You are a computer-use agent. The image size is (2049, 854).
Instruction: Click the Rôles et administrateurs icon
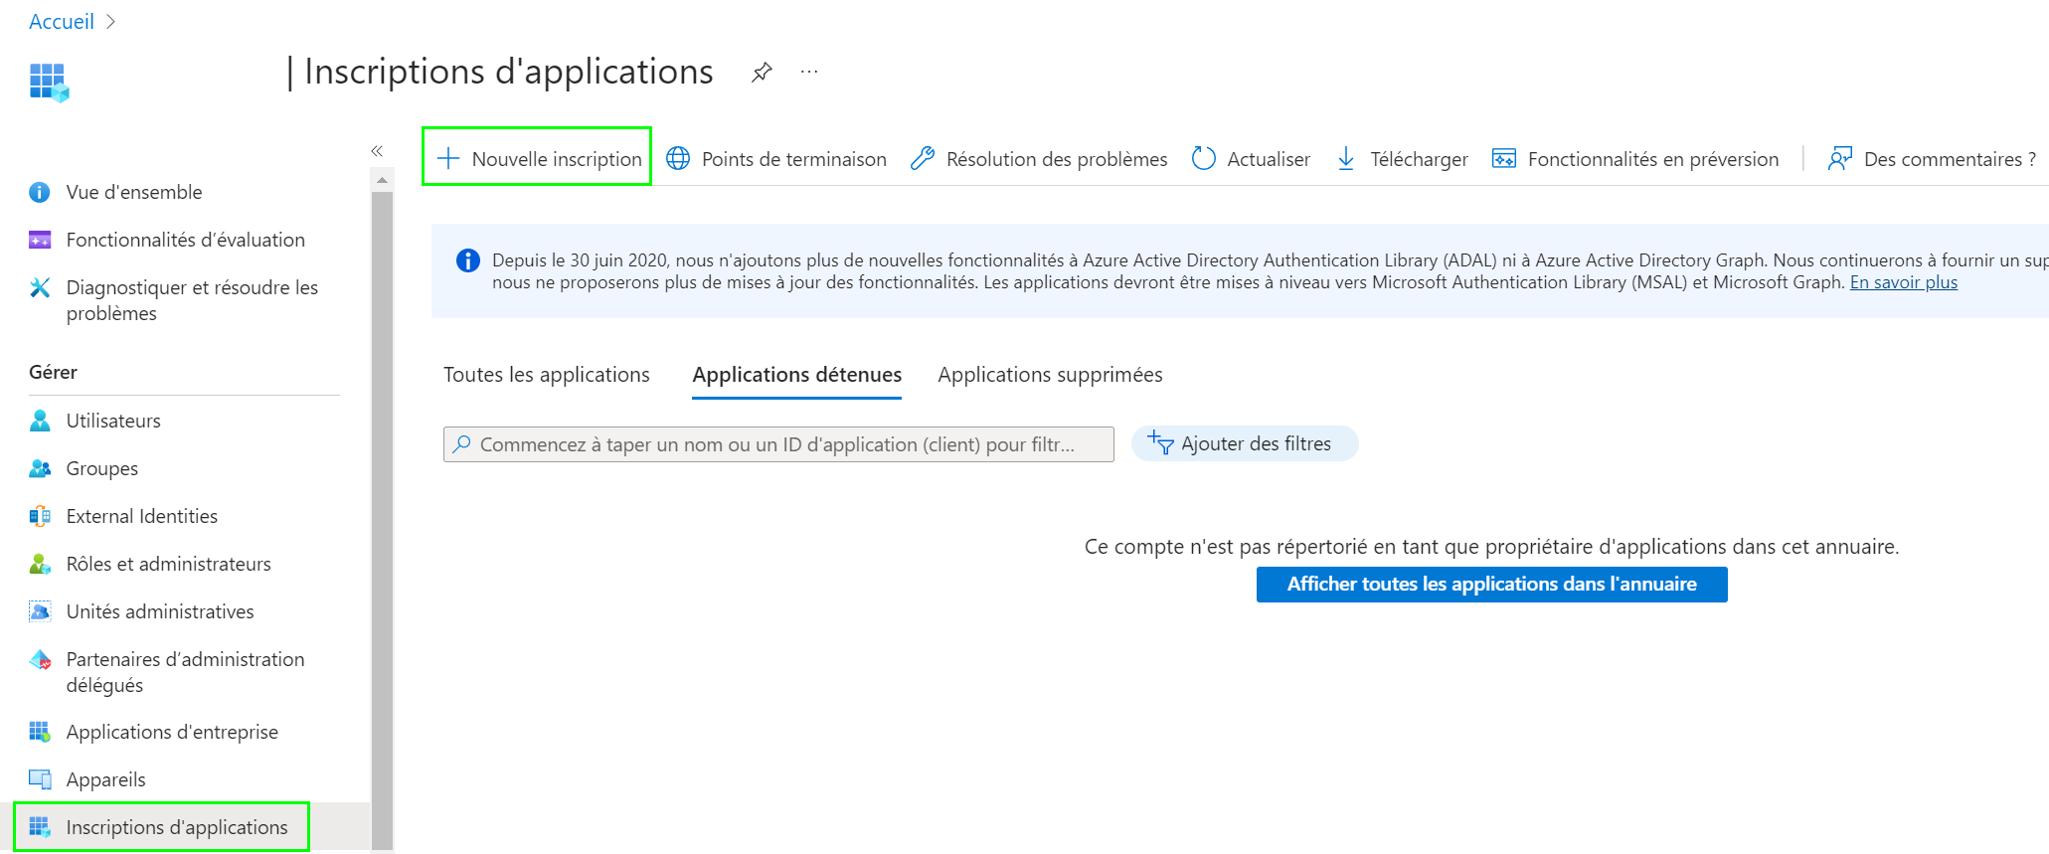[x=40, y=564]
